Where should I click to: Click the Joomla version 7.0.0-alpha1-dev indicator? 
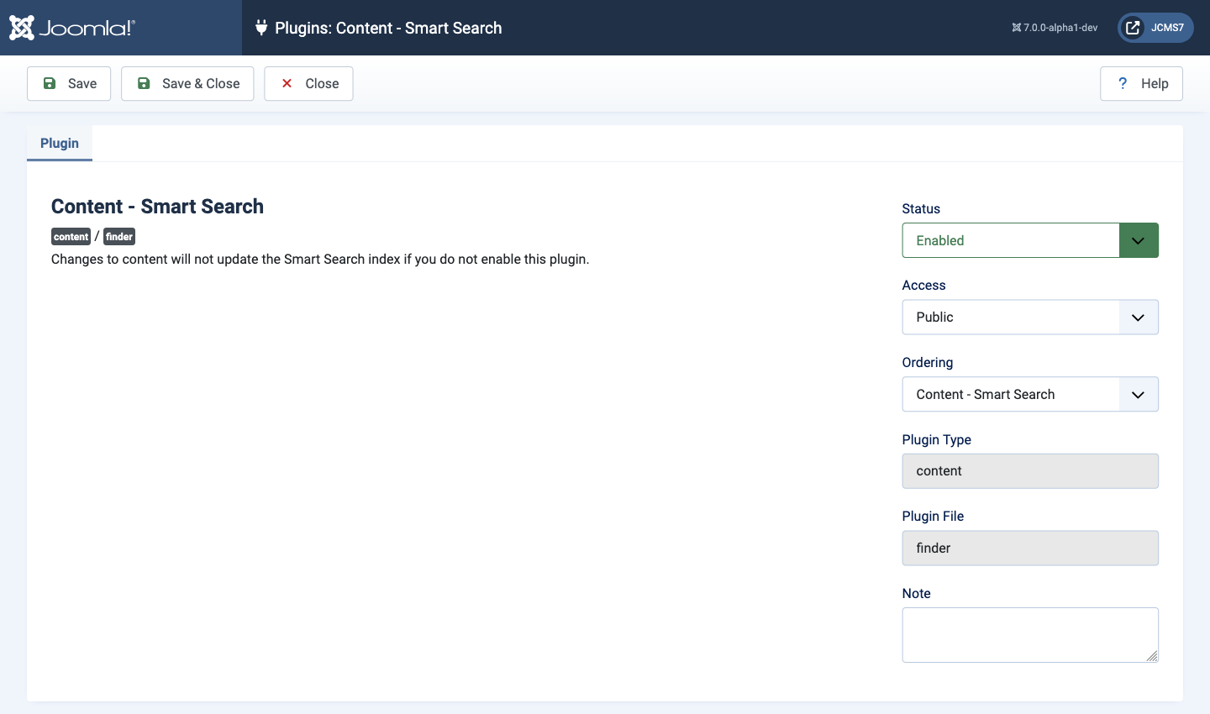click(x=1055, y=28)
